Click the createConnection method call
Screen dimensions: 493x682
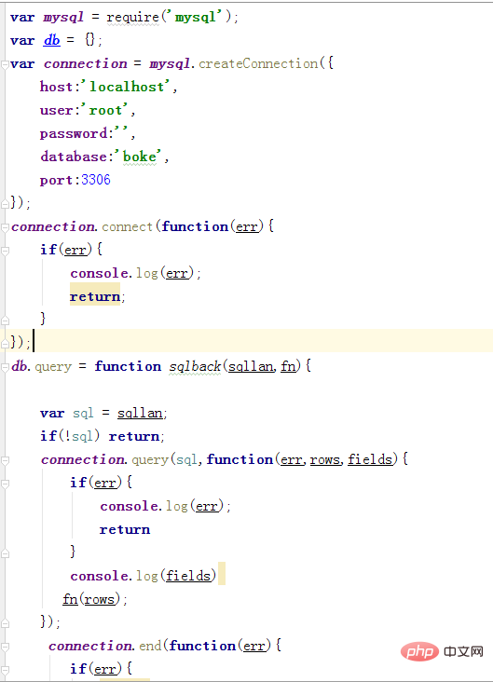258,63
